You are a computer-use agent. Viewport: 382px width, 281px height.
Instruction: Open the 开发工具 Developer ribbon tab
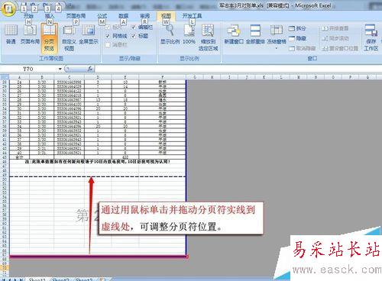(x=192, y=16)
